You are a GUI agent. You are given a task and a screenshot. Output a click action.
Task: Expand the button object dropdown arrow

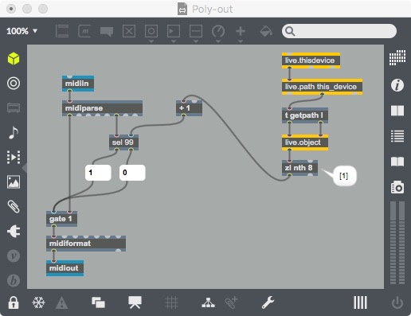[x=151, y=41]
